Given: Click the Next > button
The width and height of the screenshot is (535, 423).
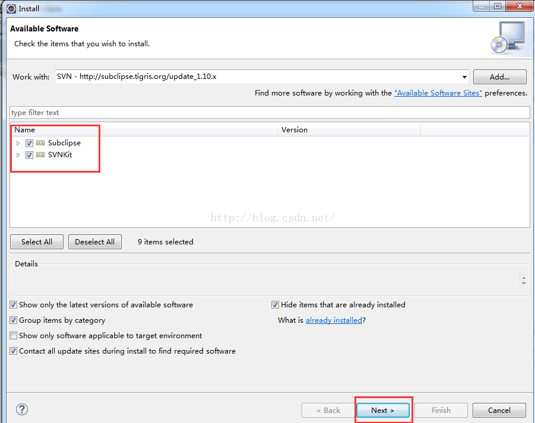Looking at the screenshot, I should point(383,411).
